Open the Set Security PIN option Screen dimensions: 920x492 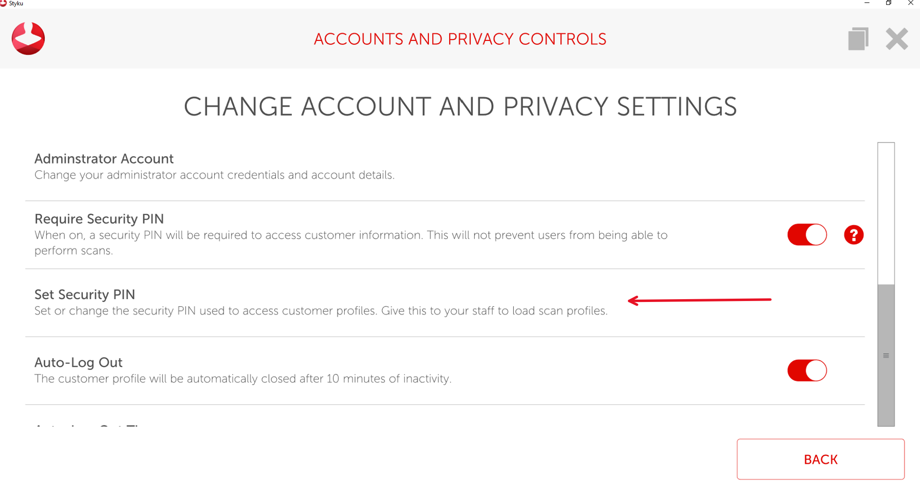(85, 295)
